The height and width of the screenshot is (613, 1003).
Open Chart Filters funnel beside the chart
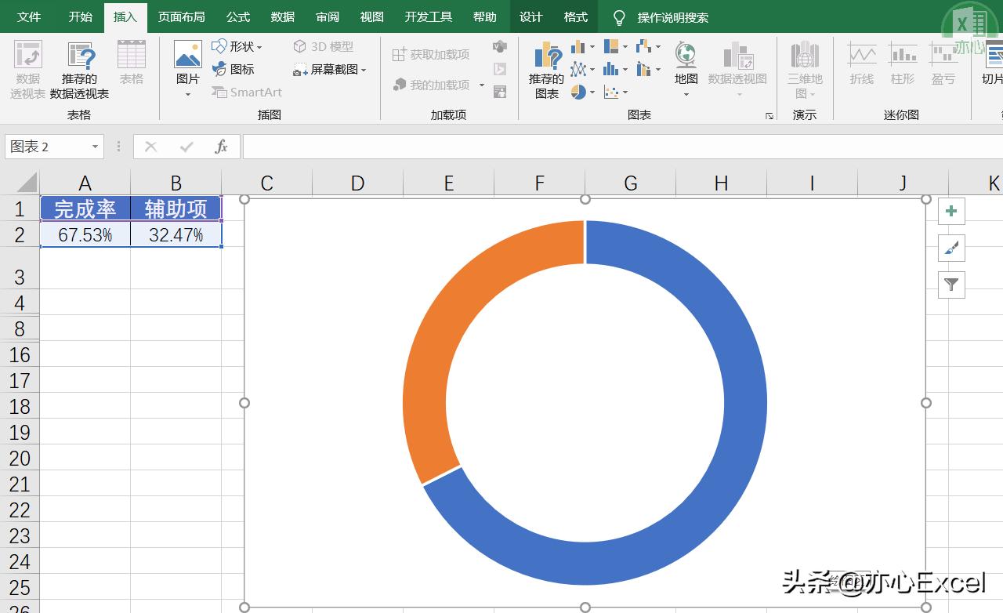[950, 285]
